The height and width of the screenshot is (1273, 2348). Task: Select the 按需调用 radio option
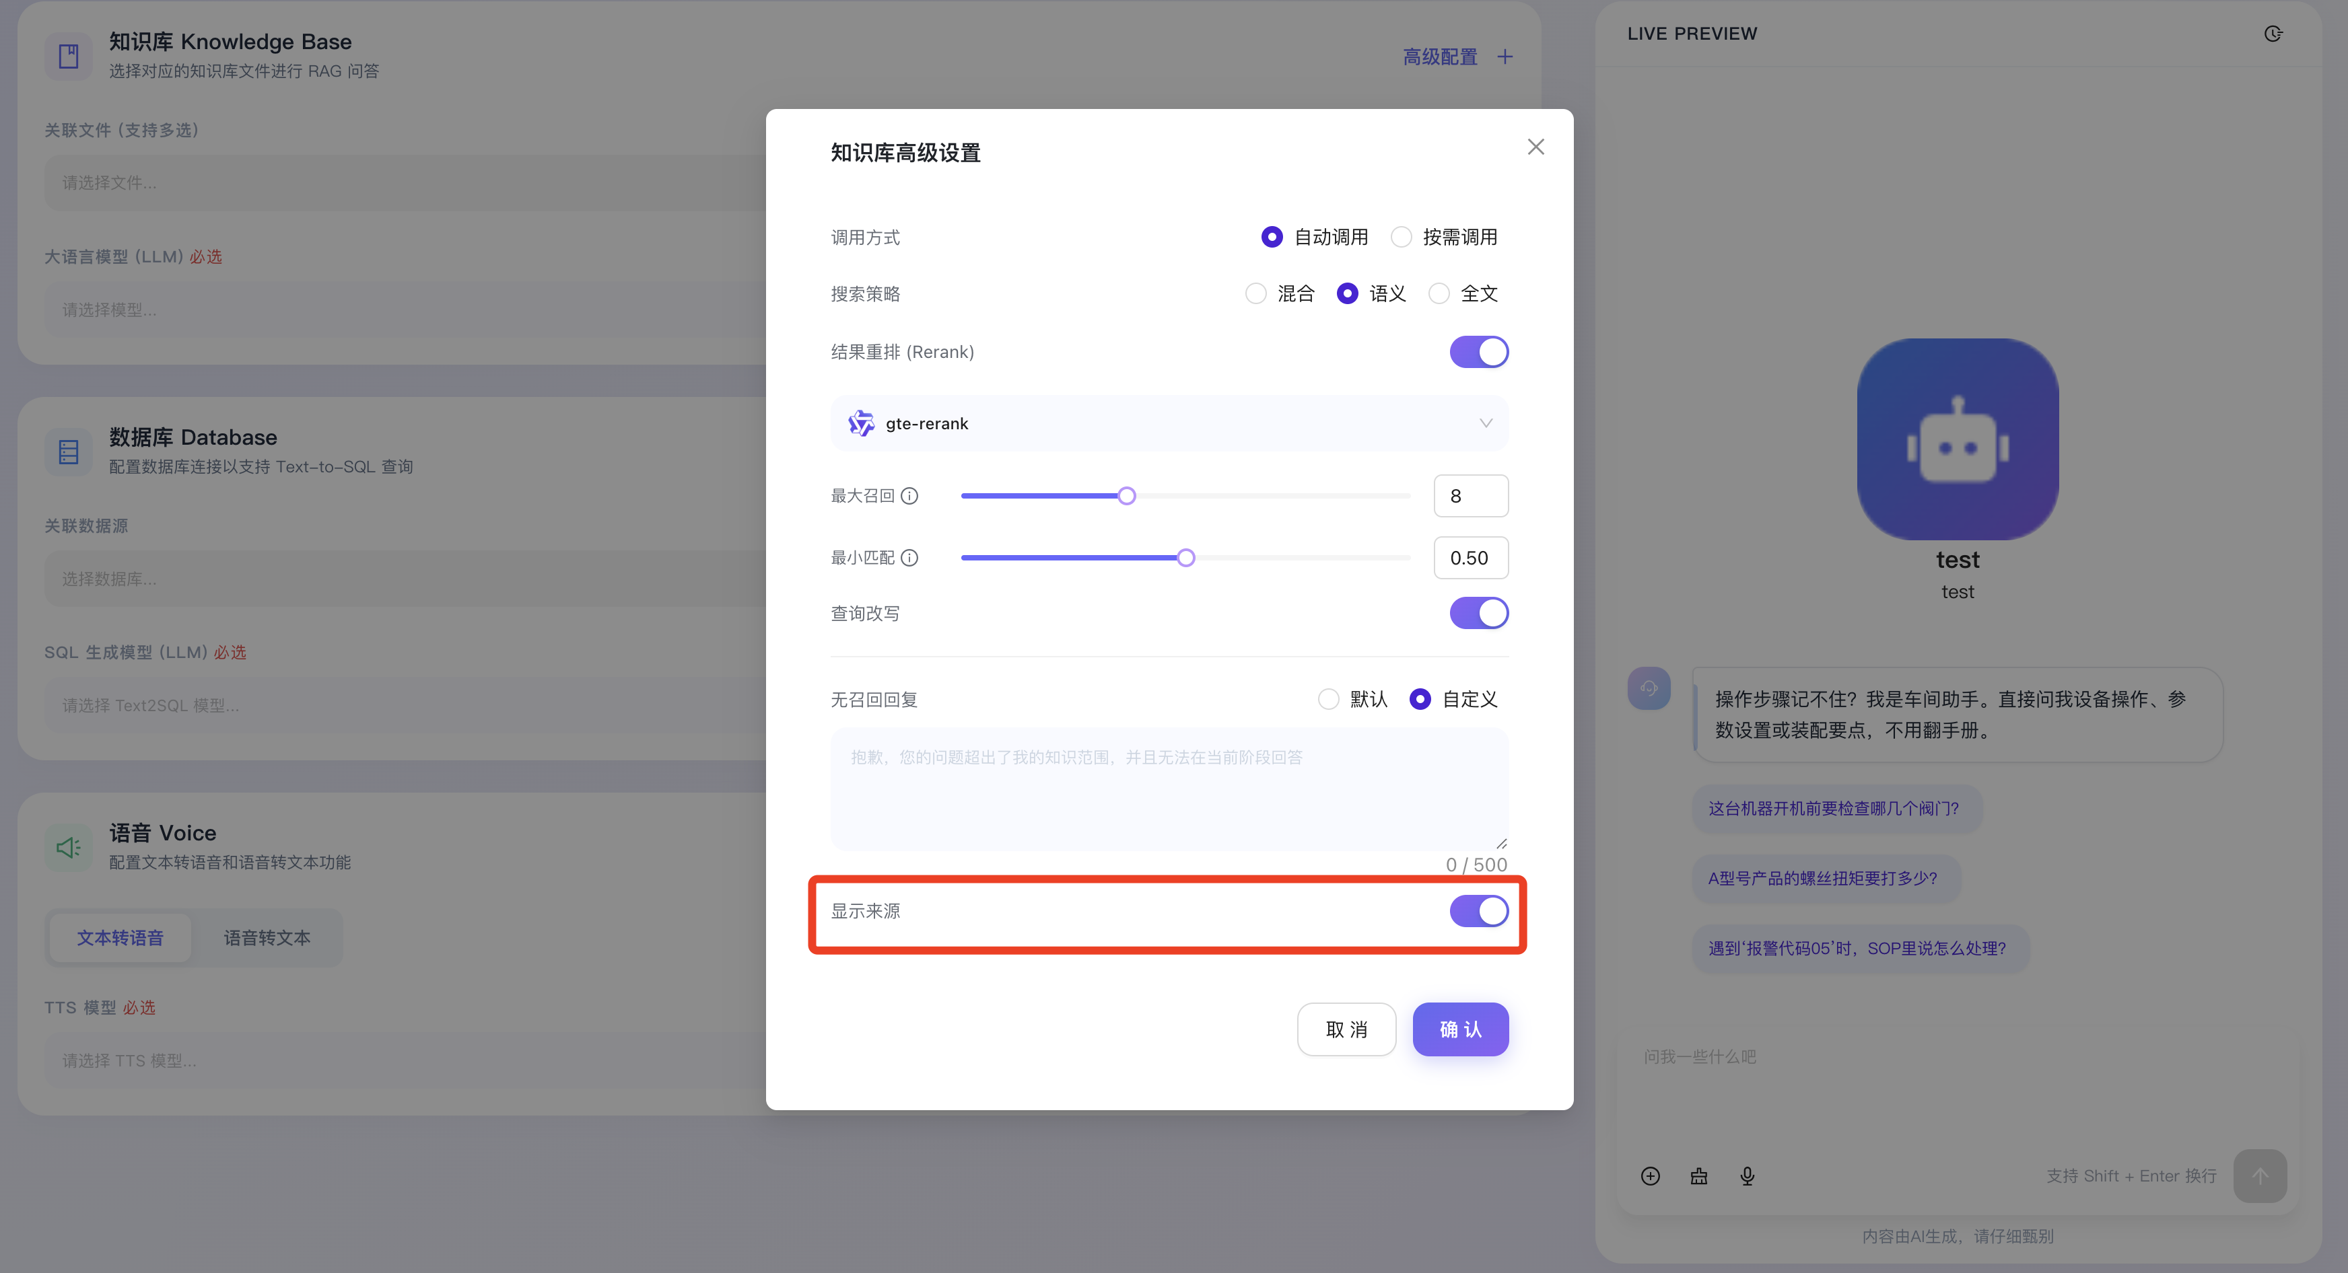click(1401, 237)
